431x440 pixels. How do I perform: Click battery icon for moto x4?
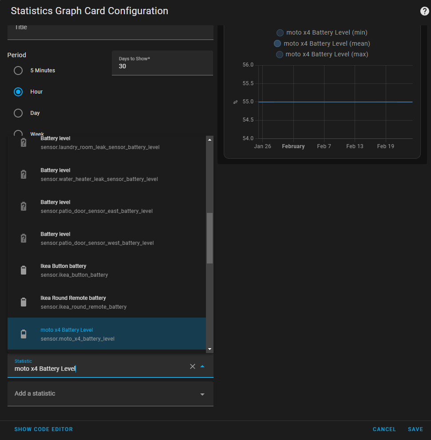click(x=24, y=334)
